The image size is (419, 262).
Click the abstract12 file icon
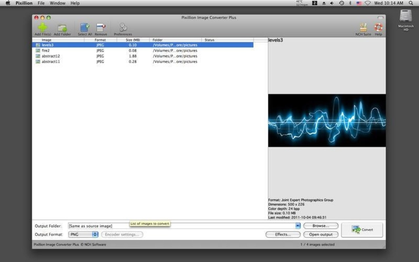[38, 56]
